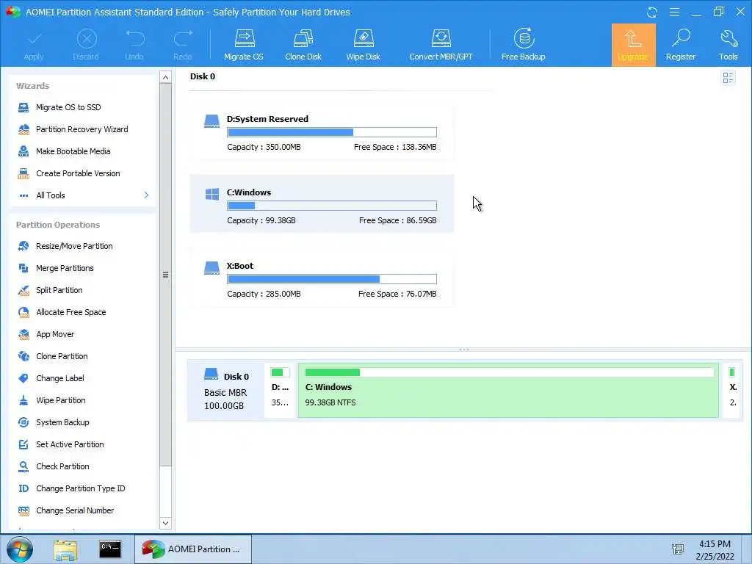Click the orange Upgrade button
The image size is (752, 564).
click(633, 45)
